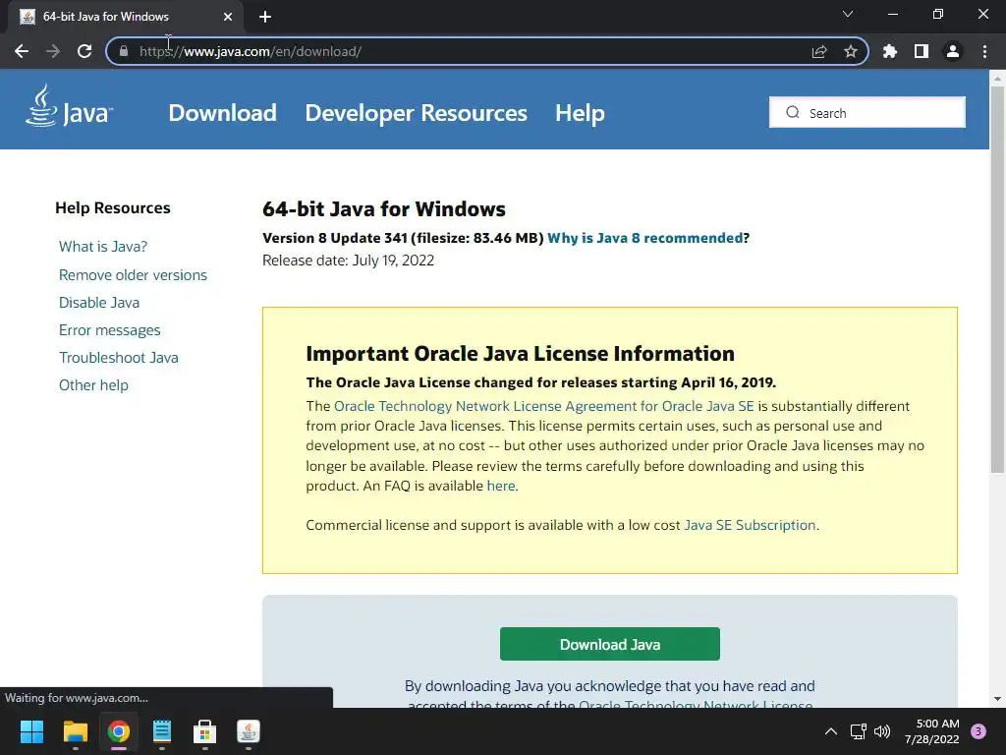Image resolution: width=1006 pixels, height=755 pixels.
Task: Bookmark this page with the star icon
Action: click(x=851, y=51)
